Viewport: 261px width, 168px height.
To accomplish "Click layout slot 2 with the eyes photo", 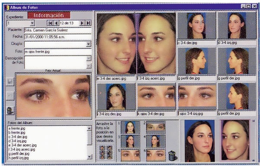I will coord(156,127).
